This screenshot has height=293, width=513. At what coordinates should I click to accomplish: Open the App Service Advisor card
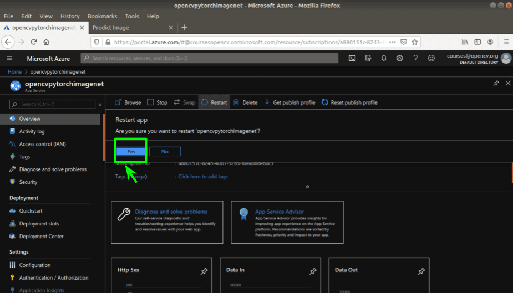point(287,222)
